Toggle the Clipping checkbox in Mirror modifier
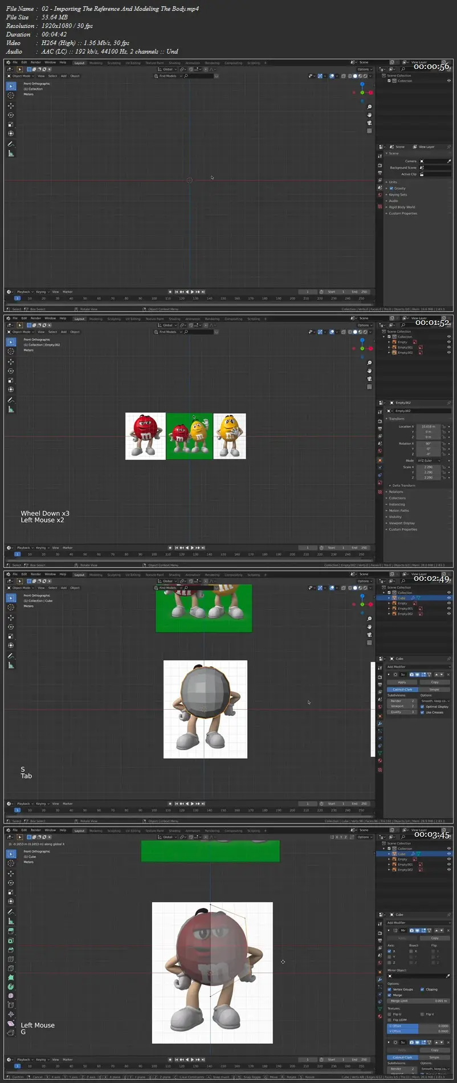 pyautogui.click(x=422, y=990)
